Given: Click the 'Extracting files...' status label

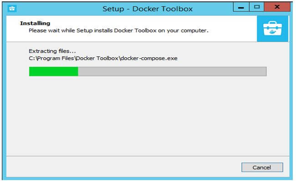Looking at the screenshot, I should pos(52,51).
